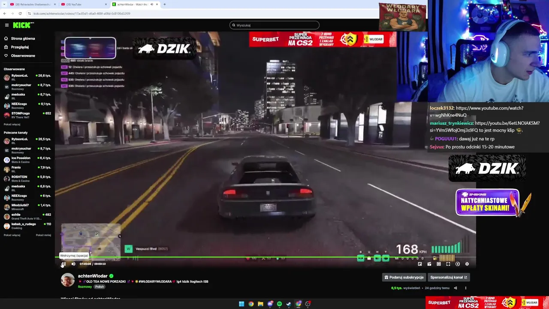Viewport: 549px width, 309px height.
Task: Enter fullscreen mode in the player
Action: tap(448, 264)
